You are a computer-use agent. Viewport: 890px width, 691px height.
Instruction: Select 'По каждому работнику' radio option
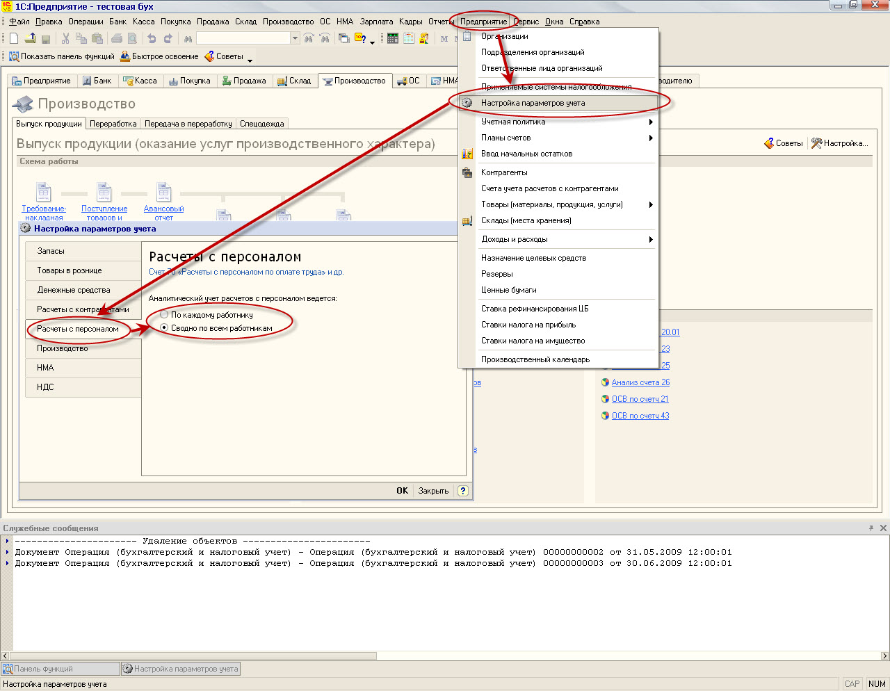[x=164, y=315]
